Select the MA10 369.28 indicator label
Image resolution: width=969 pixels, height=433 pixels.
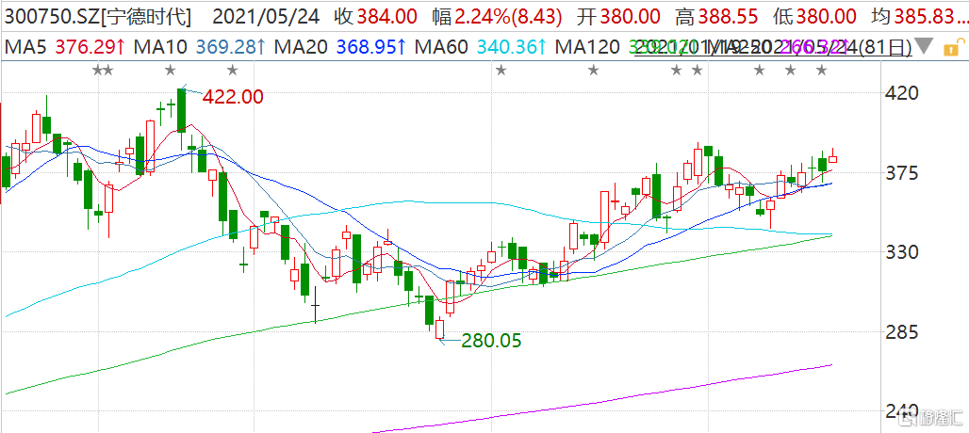pyautogui.click(x=202, y=46)
